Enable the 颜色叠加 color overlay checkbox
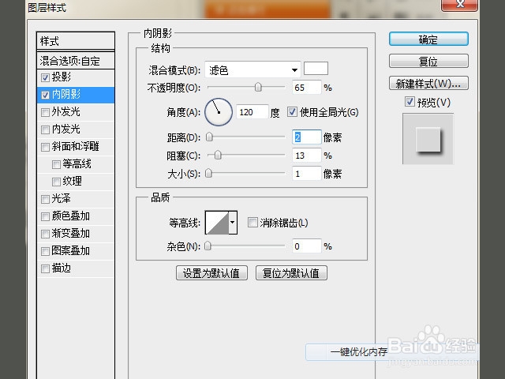 tap(45, 216)
